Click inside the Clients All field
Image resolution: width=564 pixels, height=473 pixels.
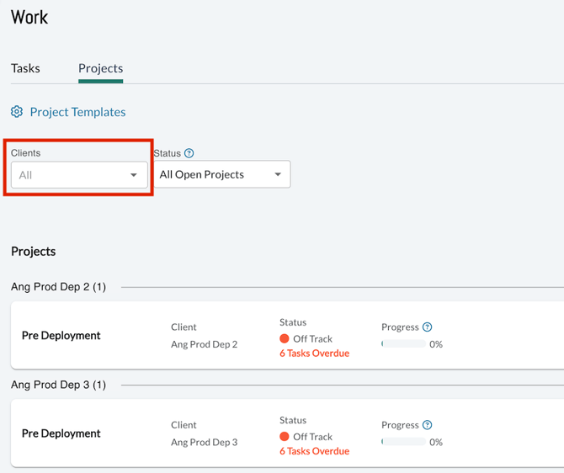(x=79, y=175)
